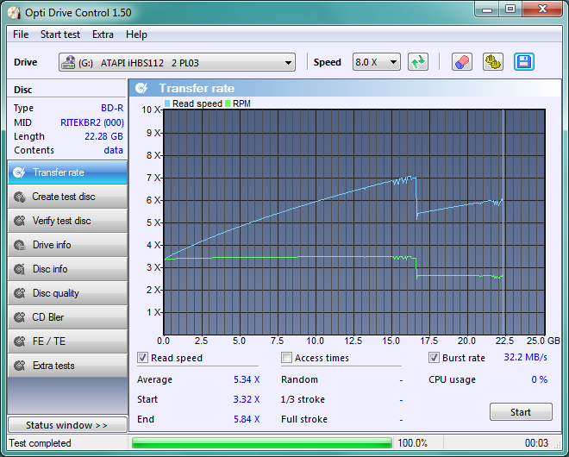Maximize the Opti Drive Control window
This screenshot has width=569, height=457.
pyautogui.click(x=510, y=9)
